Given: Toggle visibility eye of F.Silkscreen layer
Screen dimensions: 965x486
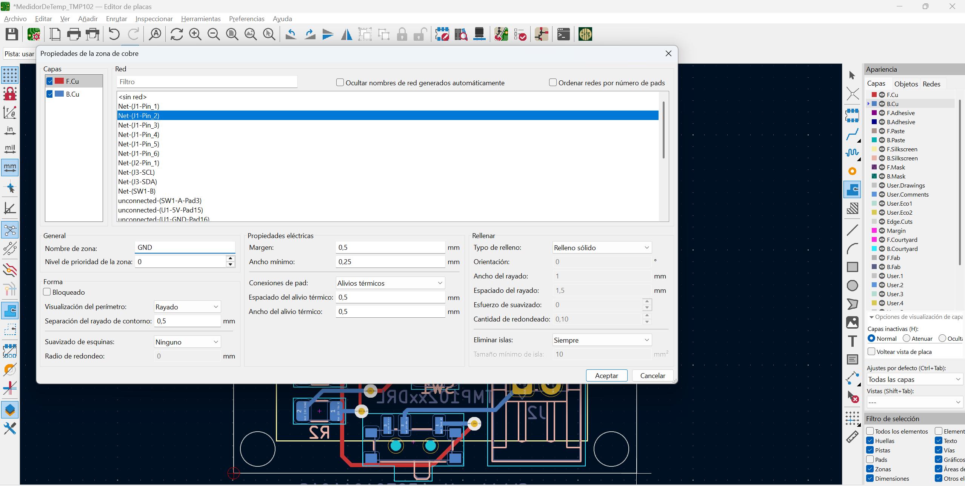Looking at the screenshot, I should (x=882, y=149).
